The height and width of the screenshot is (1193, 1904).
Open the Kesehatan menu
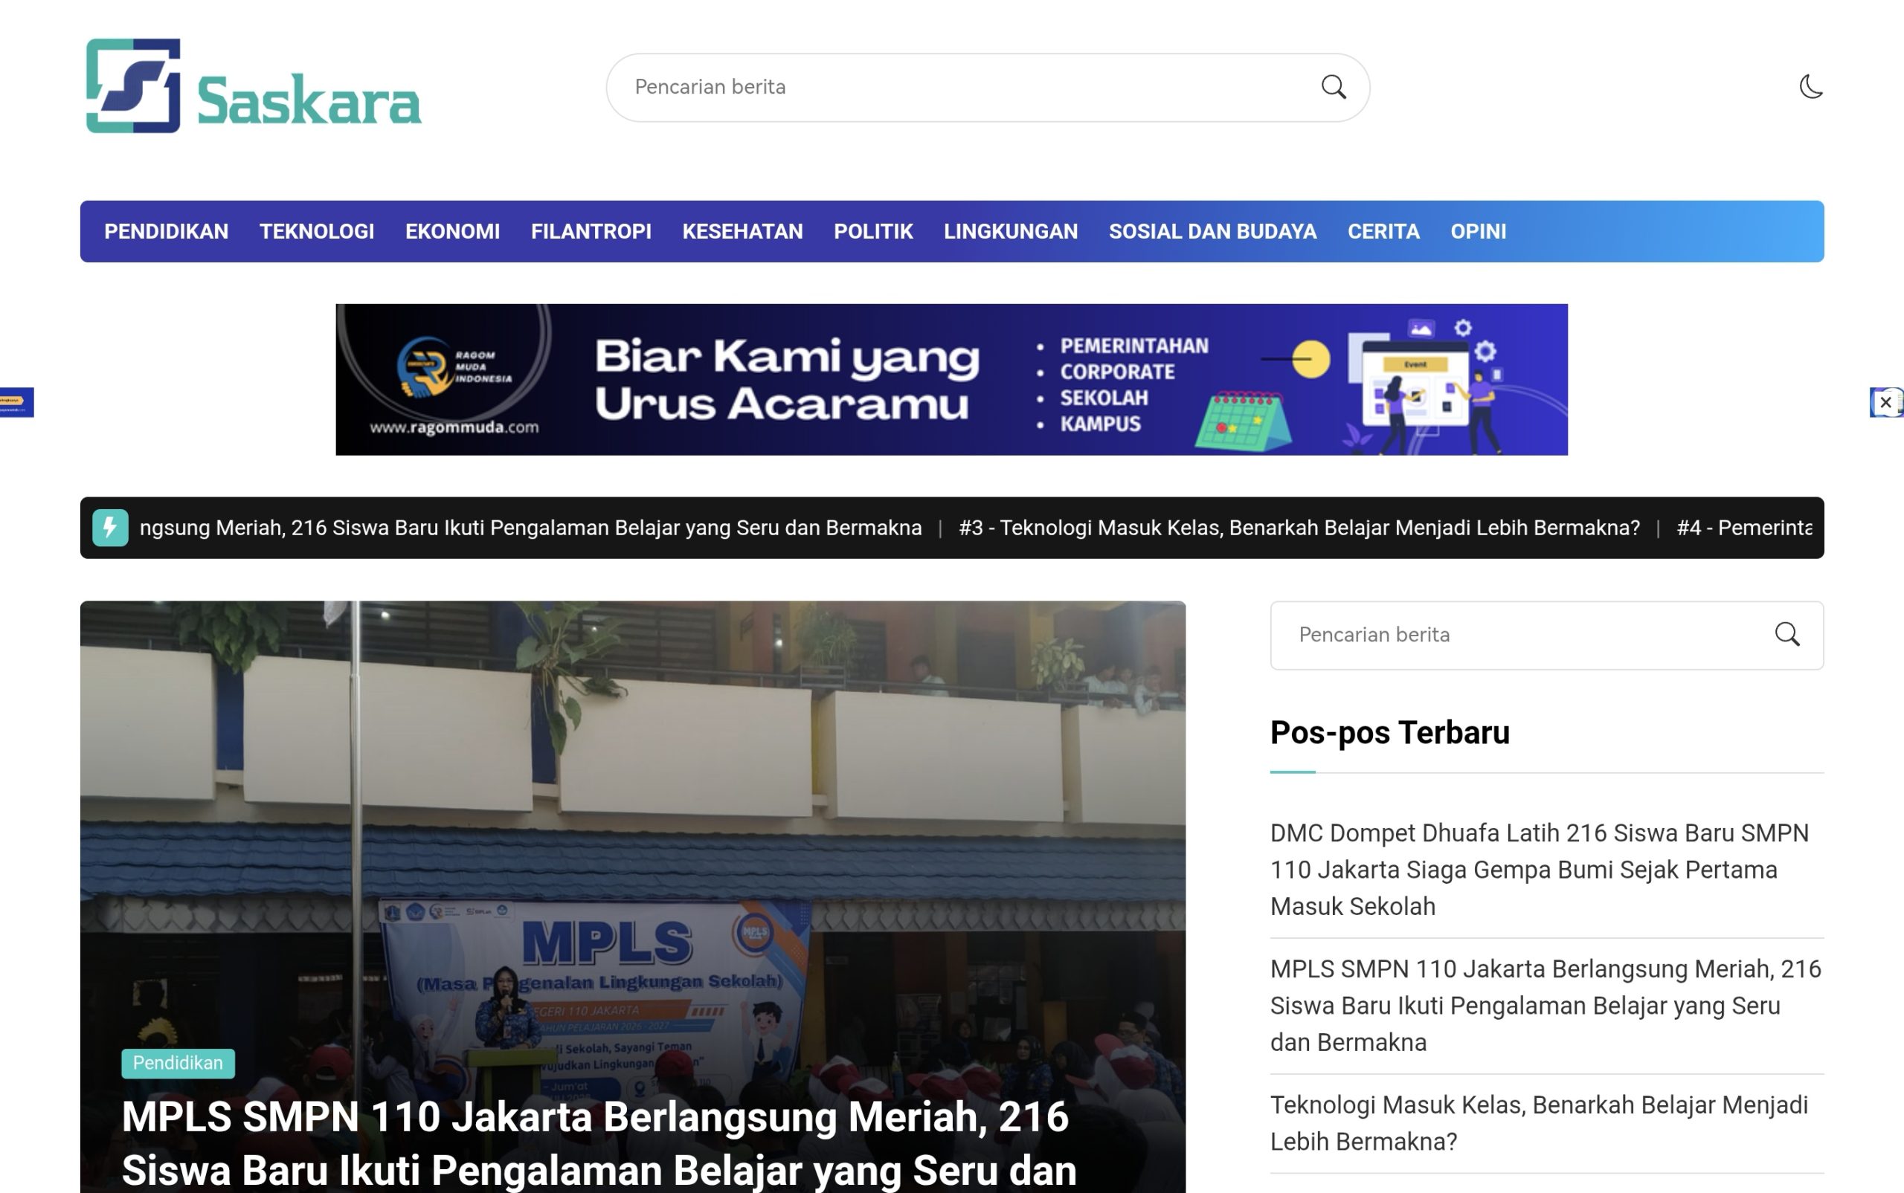(742, 231)
